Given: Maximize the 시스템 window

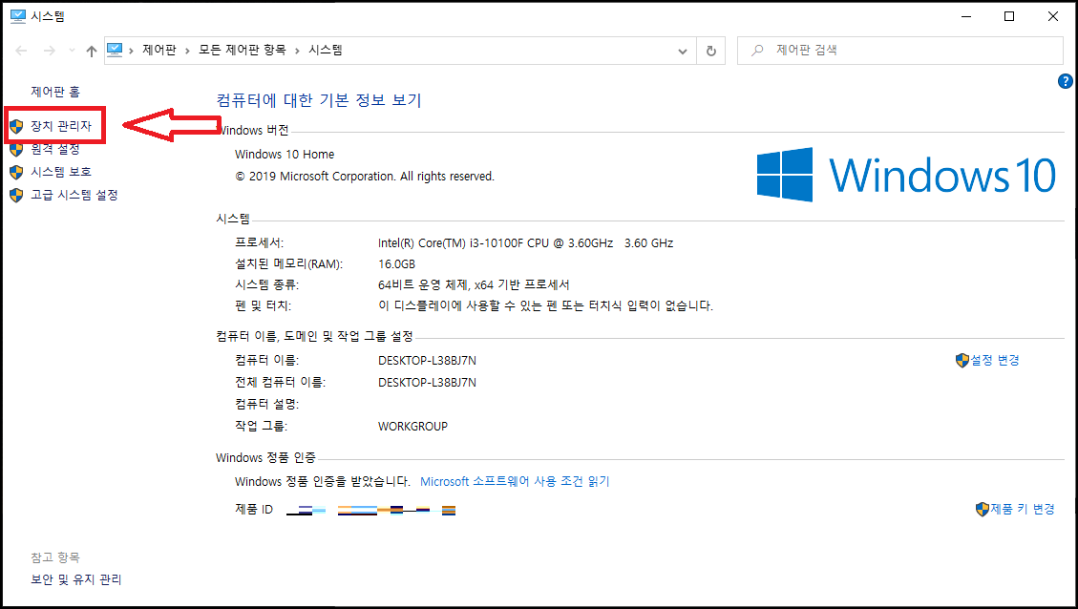Looking at the screenshot, I should [1008, 16].
